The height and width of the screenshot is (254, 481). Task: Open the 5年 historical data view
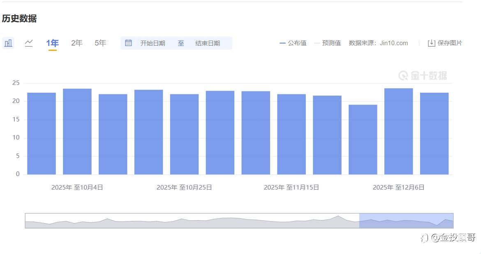(x=100, y=42)
